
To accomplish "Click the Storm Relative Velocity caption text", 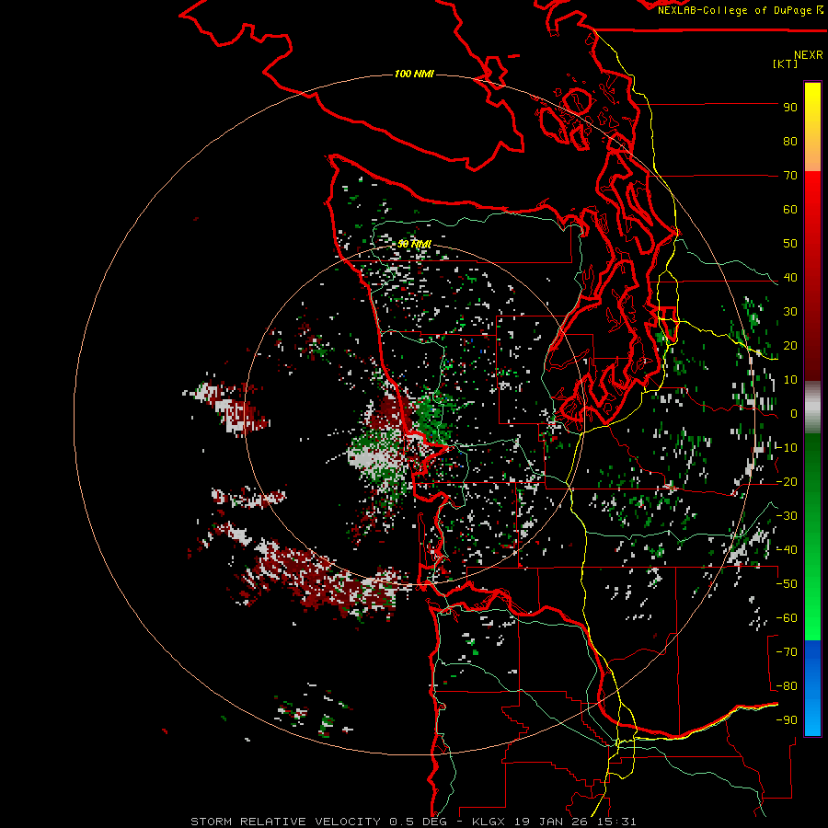I will tap(413, 822).
